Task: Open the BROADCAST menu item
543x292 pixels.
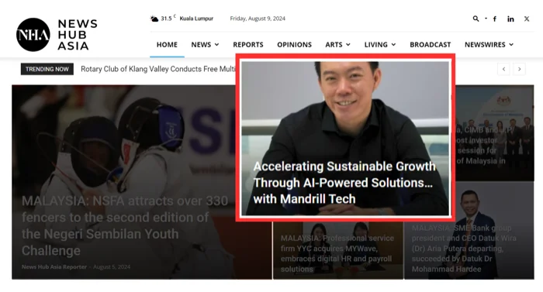Action: pyautogui.click(x=430, y=45)
